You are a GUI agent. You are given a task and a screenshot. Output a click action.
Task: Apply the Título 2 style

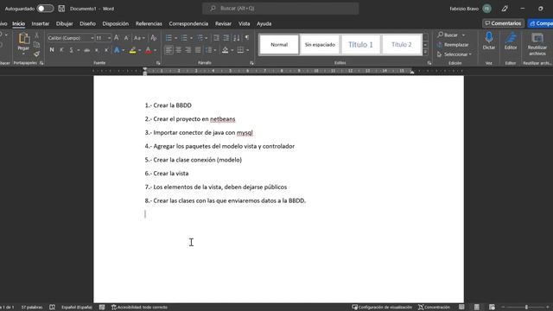[x=401, y=44]
